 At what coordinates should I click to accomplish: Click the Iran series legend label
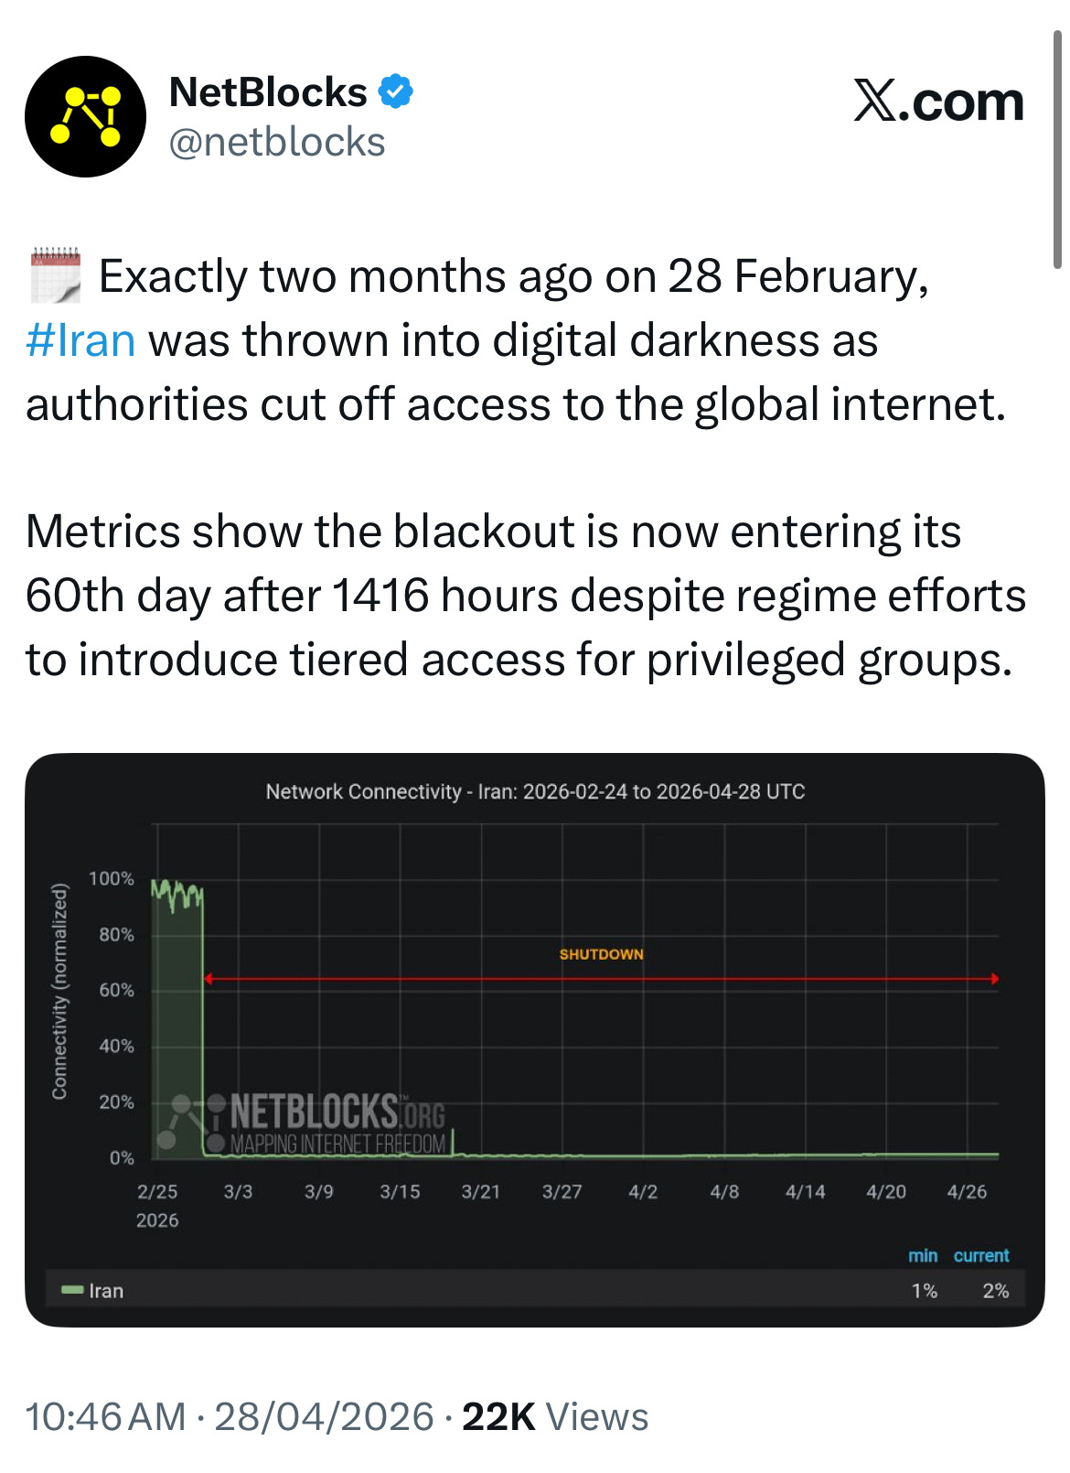[x=106, y=1291]
